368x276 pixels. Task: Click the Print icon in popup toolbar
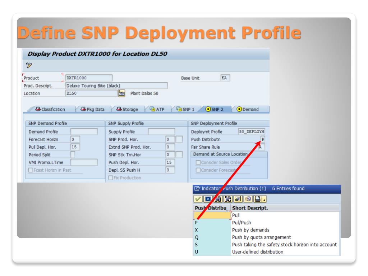pos(257,199)
